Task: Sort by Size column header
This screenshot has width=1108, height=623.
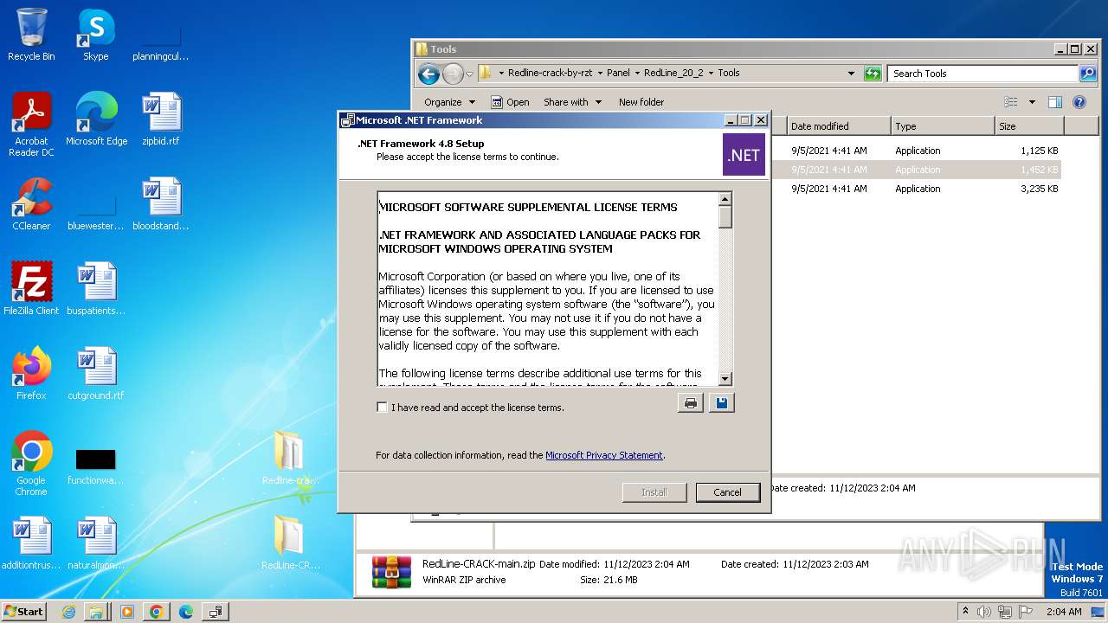Action: click(1028, 126)
